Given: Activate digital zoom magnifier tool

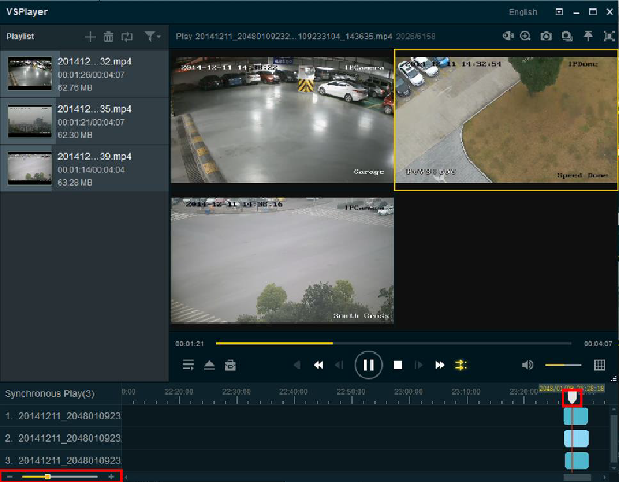Looking at the screenshot, I should [525, 36].
